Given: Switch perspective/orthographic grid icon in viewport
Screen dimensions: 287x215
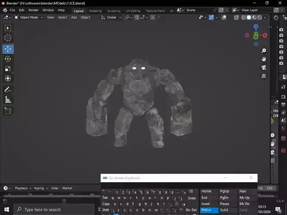Looking at the screenshot, I should [x=264, y=76].
